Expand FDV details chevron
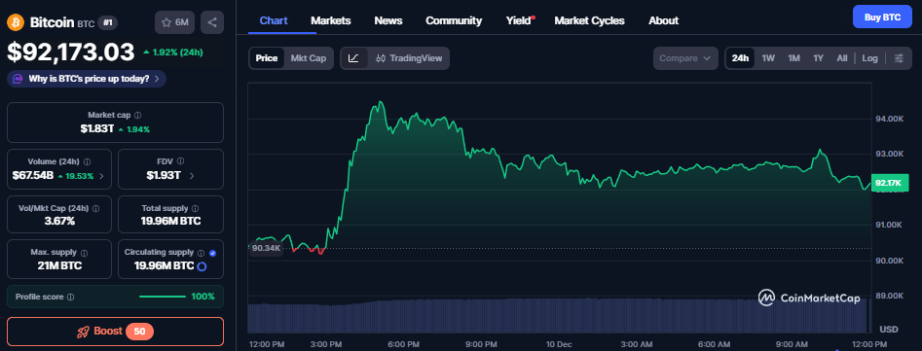 (192, 175)
